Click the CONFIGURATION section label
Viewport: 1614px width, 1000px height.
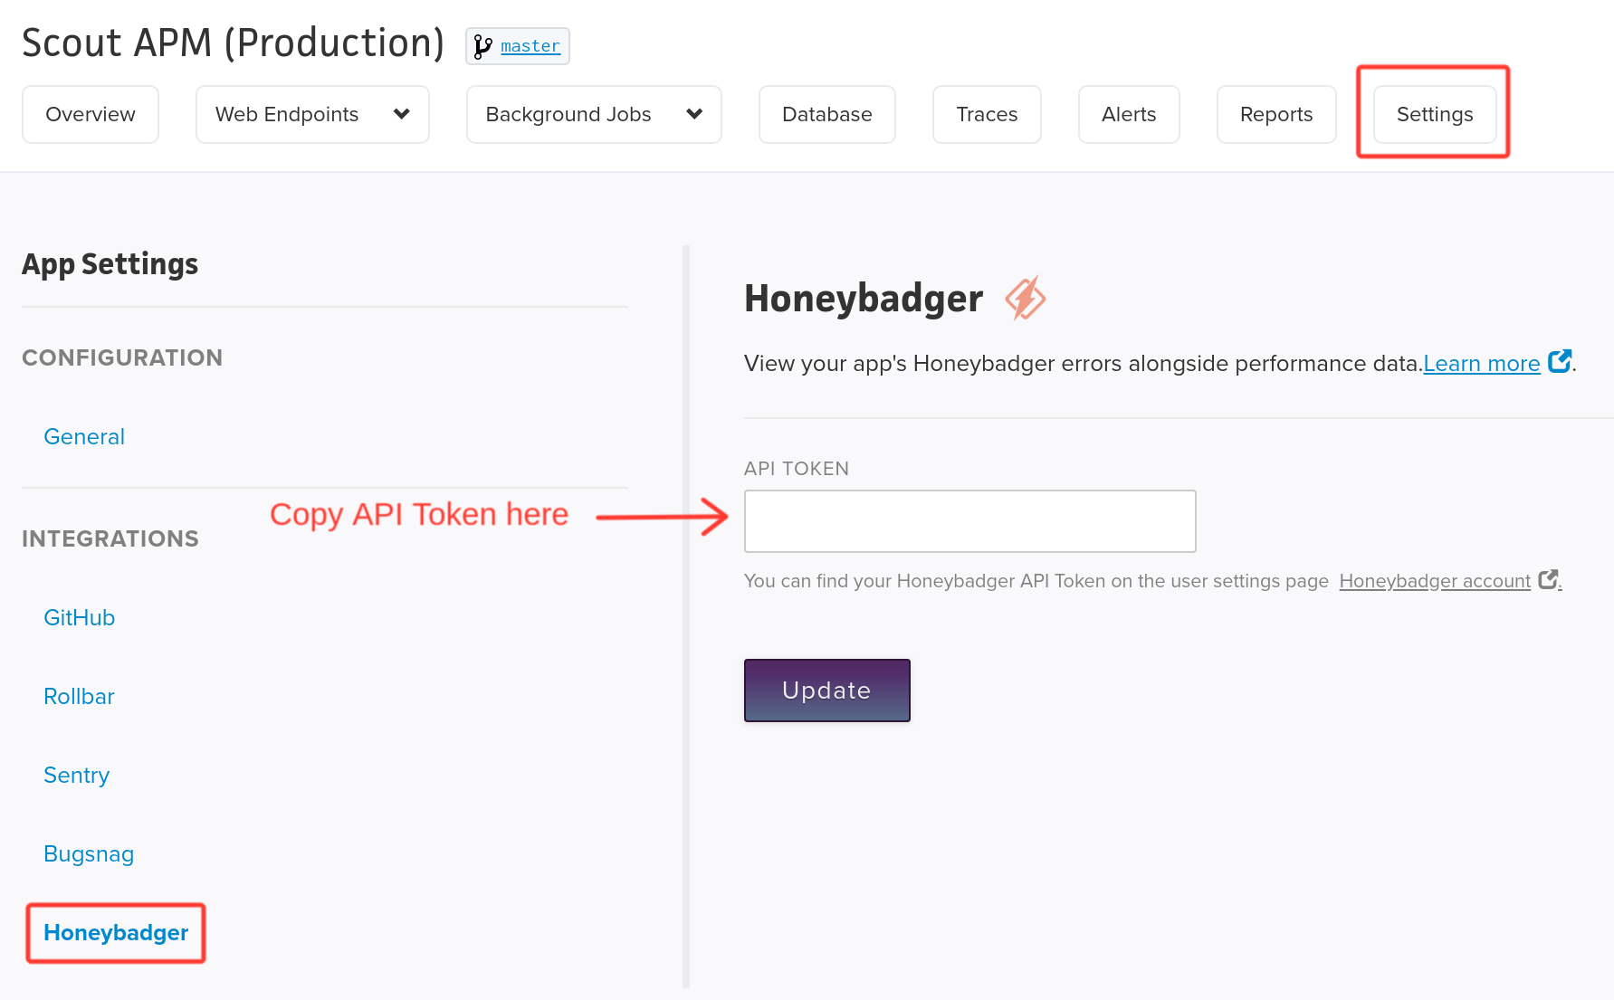pos(122,357)
